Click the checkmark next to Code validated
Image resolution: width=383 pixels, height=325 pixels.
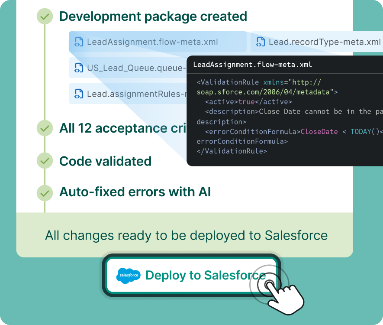(45, 161)
